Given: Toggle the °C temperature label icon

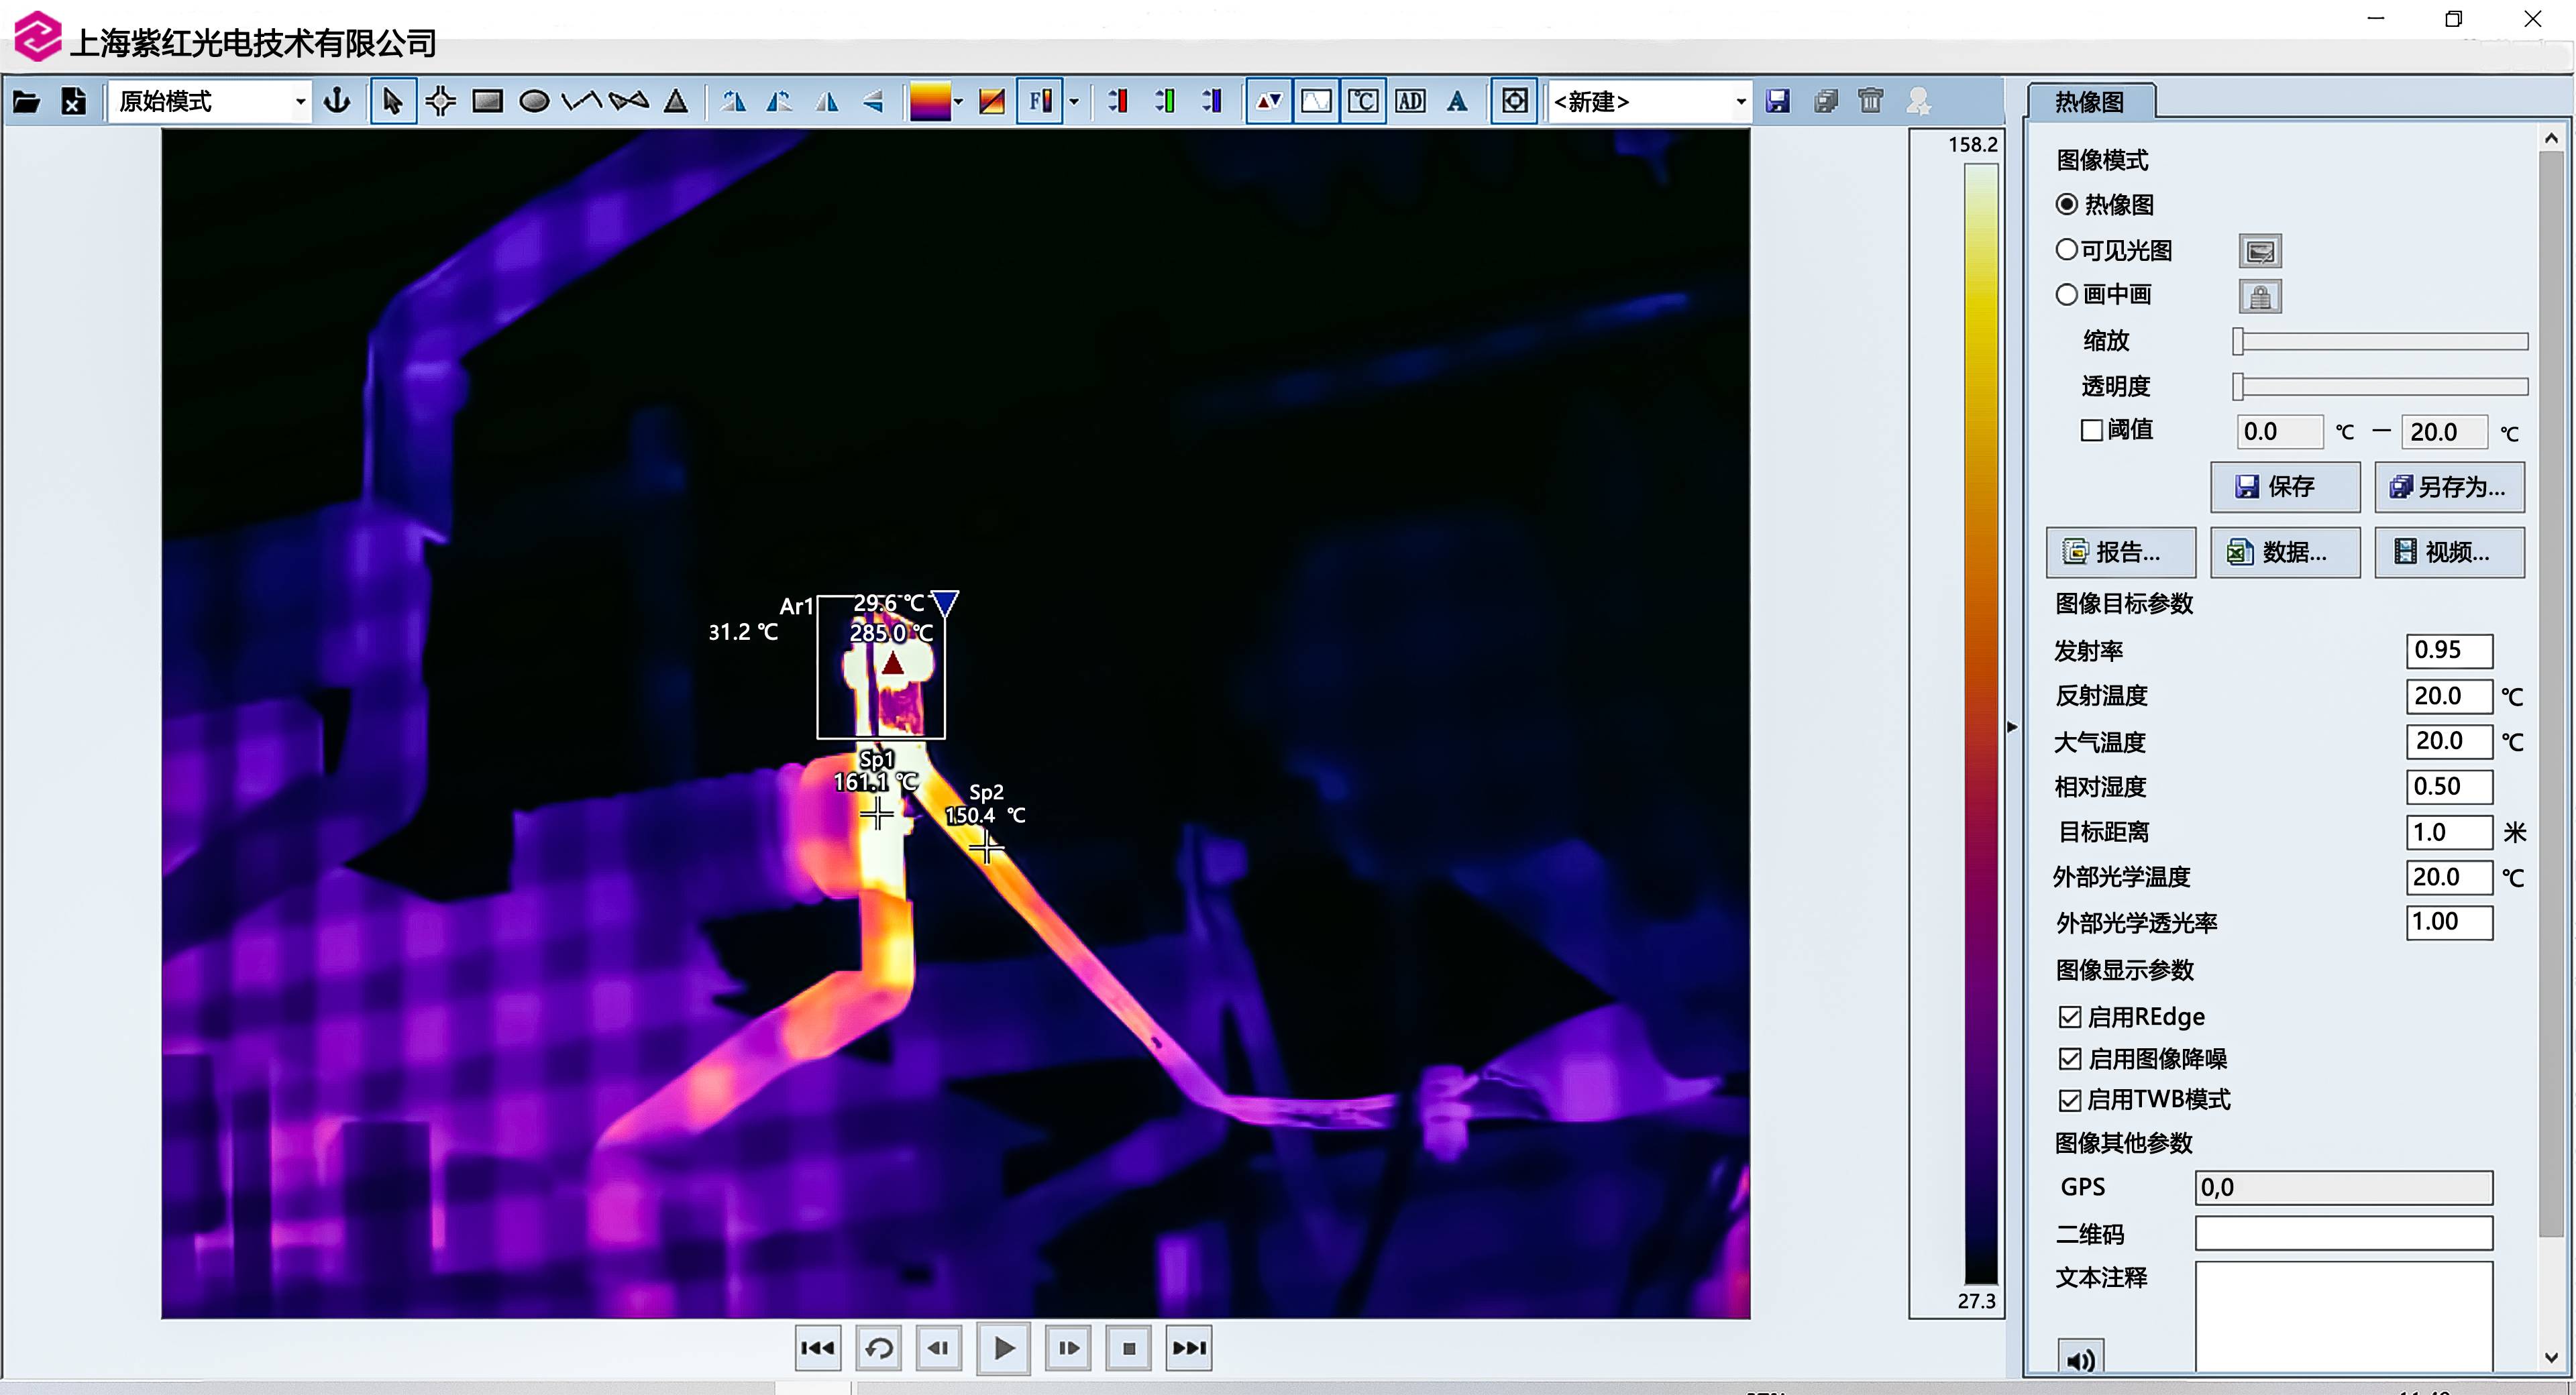Looking at the screenshot, I should click(1362, 101).
